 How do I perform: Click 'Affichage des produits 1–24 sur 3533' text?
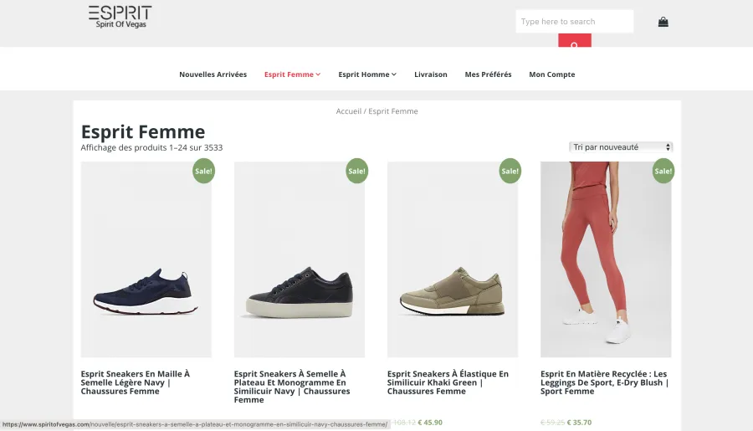pyautogui.click(x=151, y=147)
